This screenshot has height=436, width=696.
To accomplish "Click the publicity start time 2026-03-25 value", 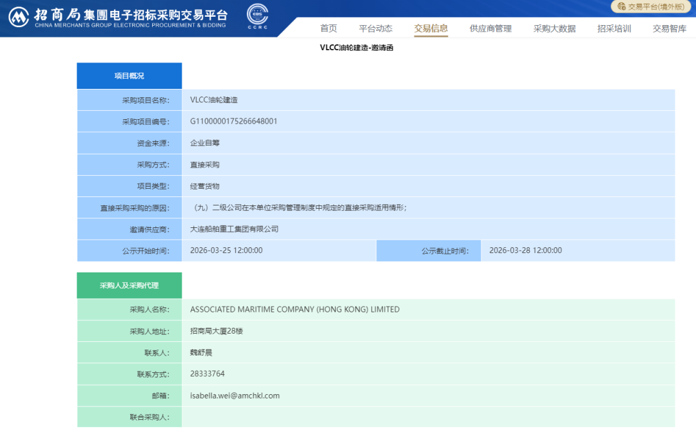I will [x=226, y=251].
